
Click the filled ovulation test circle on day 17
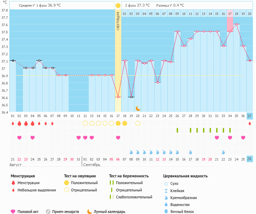click(x=118, y=123)
